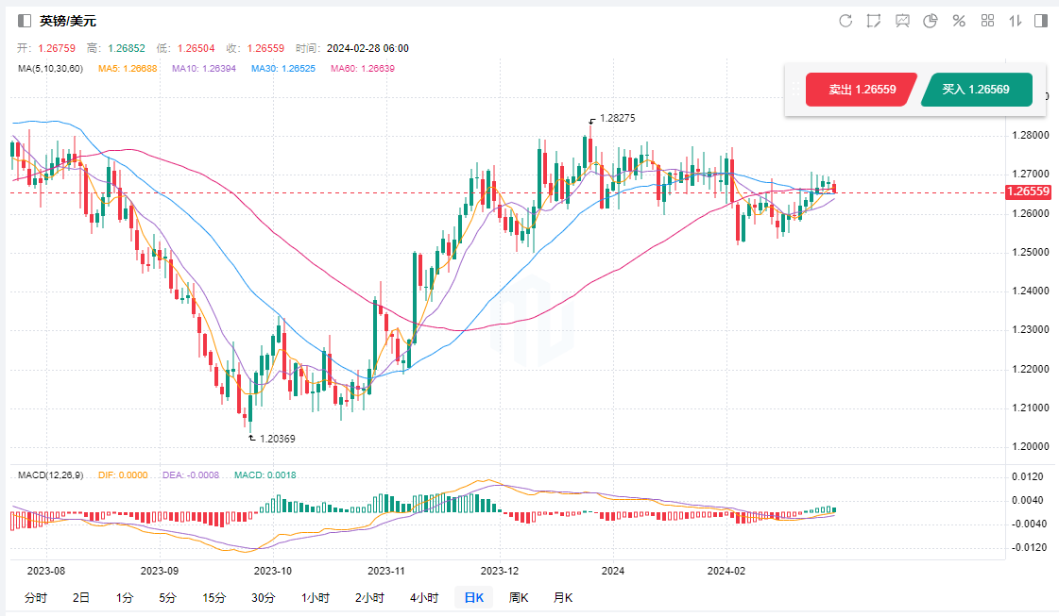
Task: Choose the 月K monthly candlestick tab
Action: point(562,597)
